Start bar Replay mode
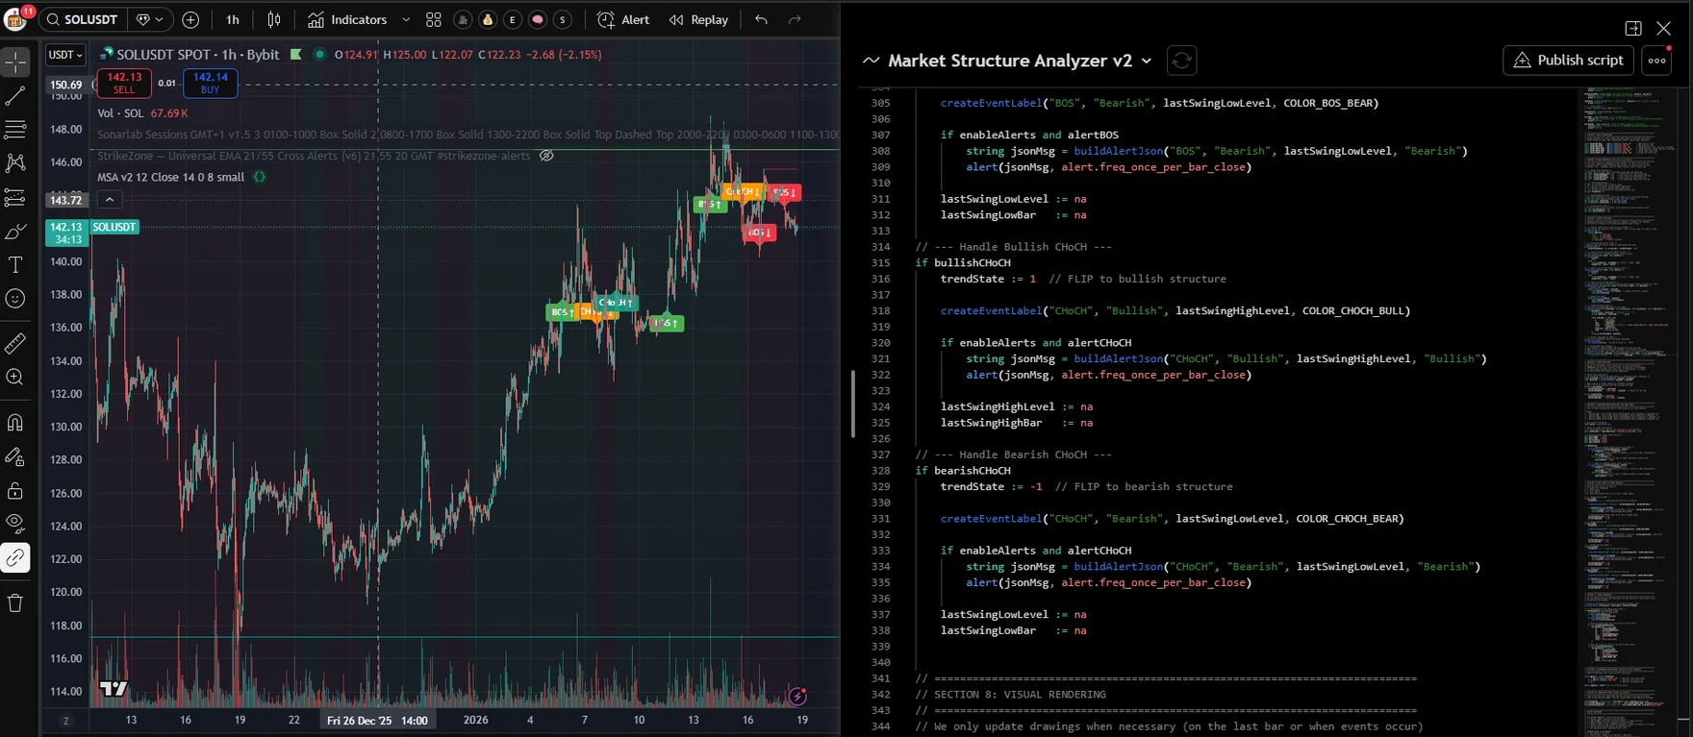The image size is (1693, 737). (699, 19)
